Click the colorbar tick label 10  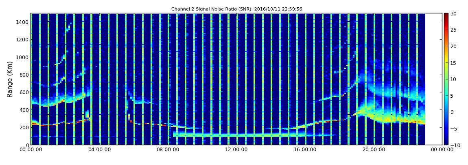click(453, 79)
